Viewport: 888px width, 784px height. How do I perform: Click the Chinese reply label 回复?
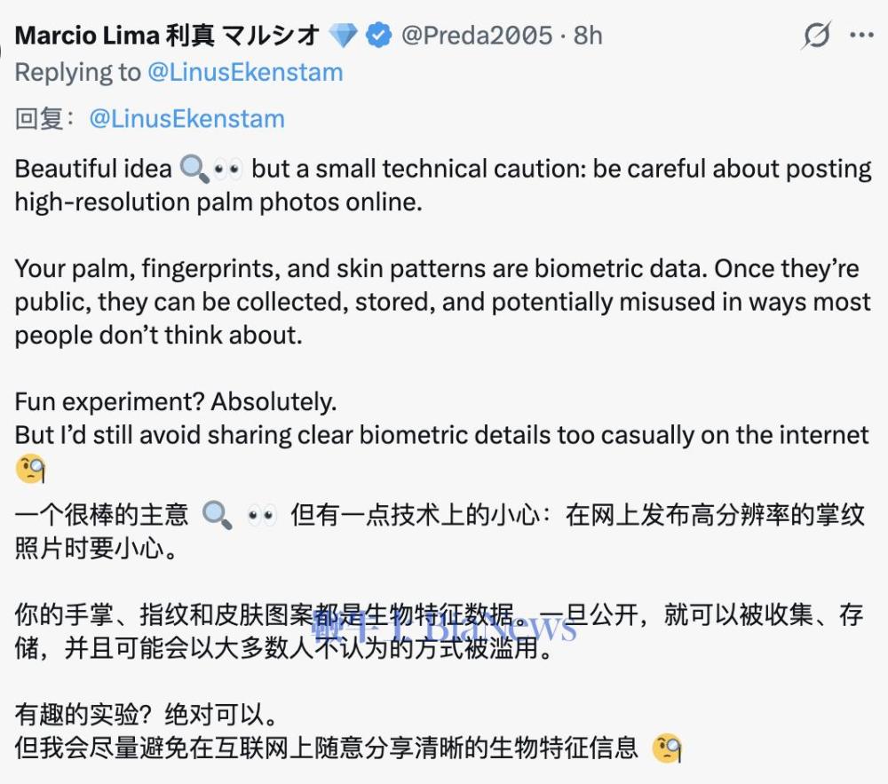(x=37, y=118)
